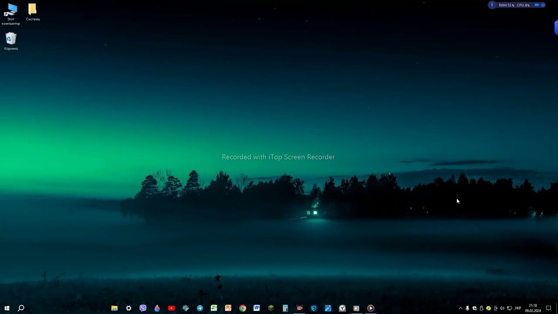
Task: Open Windows Security tray icon
Action: 475,308
